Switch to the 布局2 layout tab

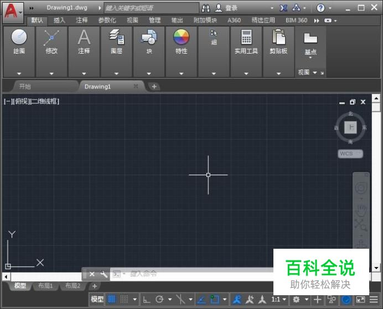tap(73, 286)
